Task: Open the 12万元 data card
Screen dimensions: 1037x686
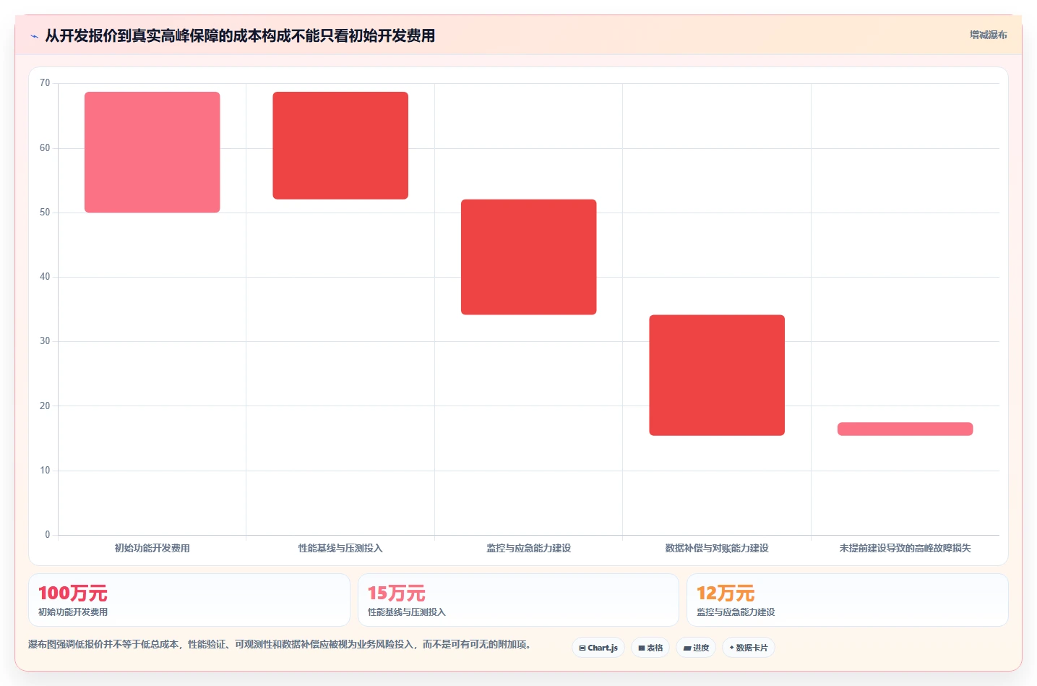Action: [x=847, y=600]
